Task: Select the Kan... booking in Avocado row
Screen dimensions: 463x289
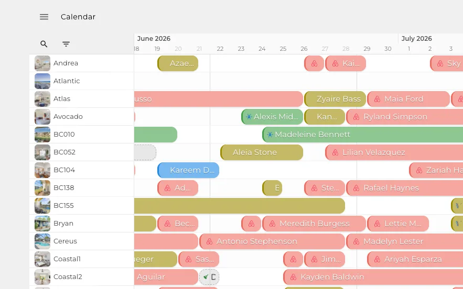Action: point(325,117)
